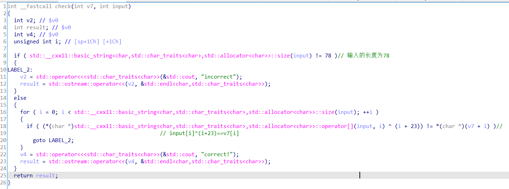Click line number 26 in the gutter
This screenshot has width=509, height=189.
3,183
